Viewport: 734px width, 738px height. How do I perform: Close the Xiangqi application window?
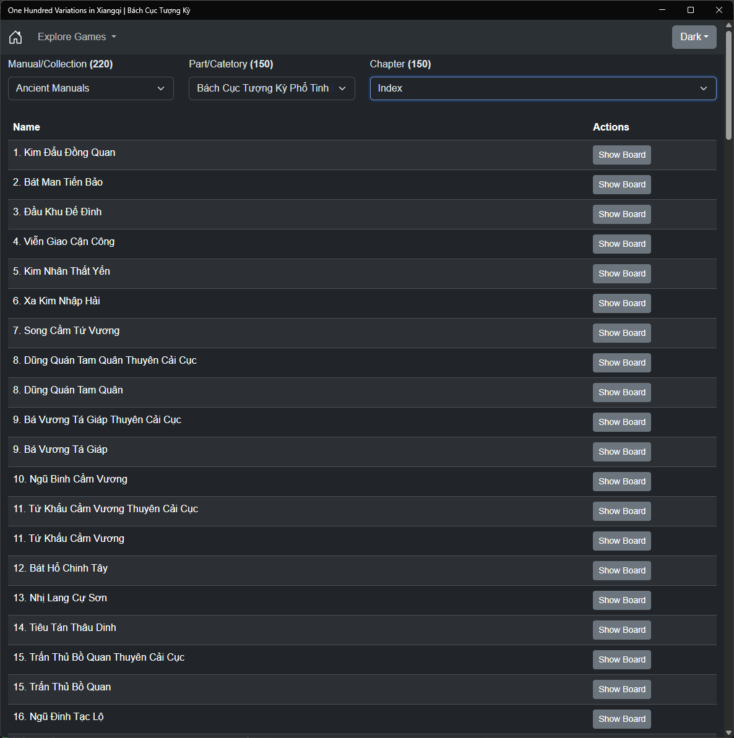719,10
